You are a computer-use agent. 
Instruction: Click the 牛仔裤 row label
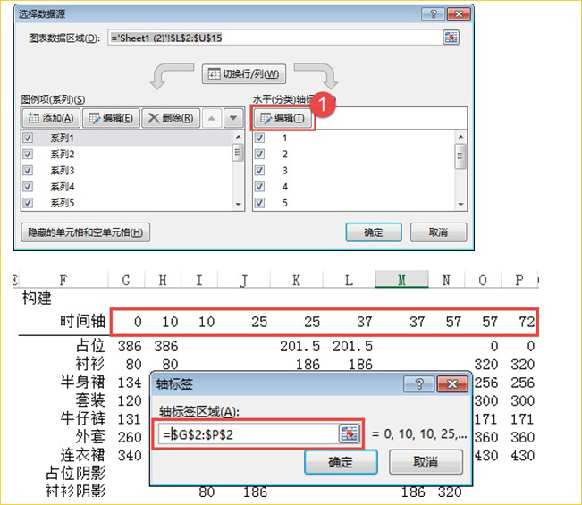click(83, 418)
